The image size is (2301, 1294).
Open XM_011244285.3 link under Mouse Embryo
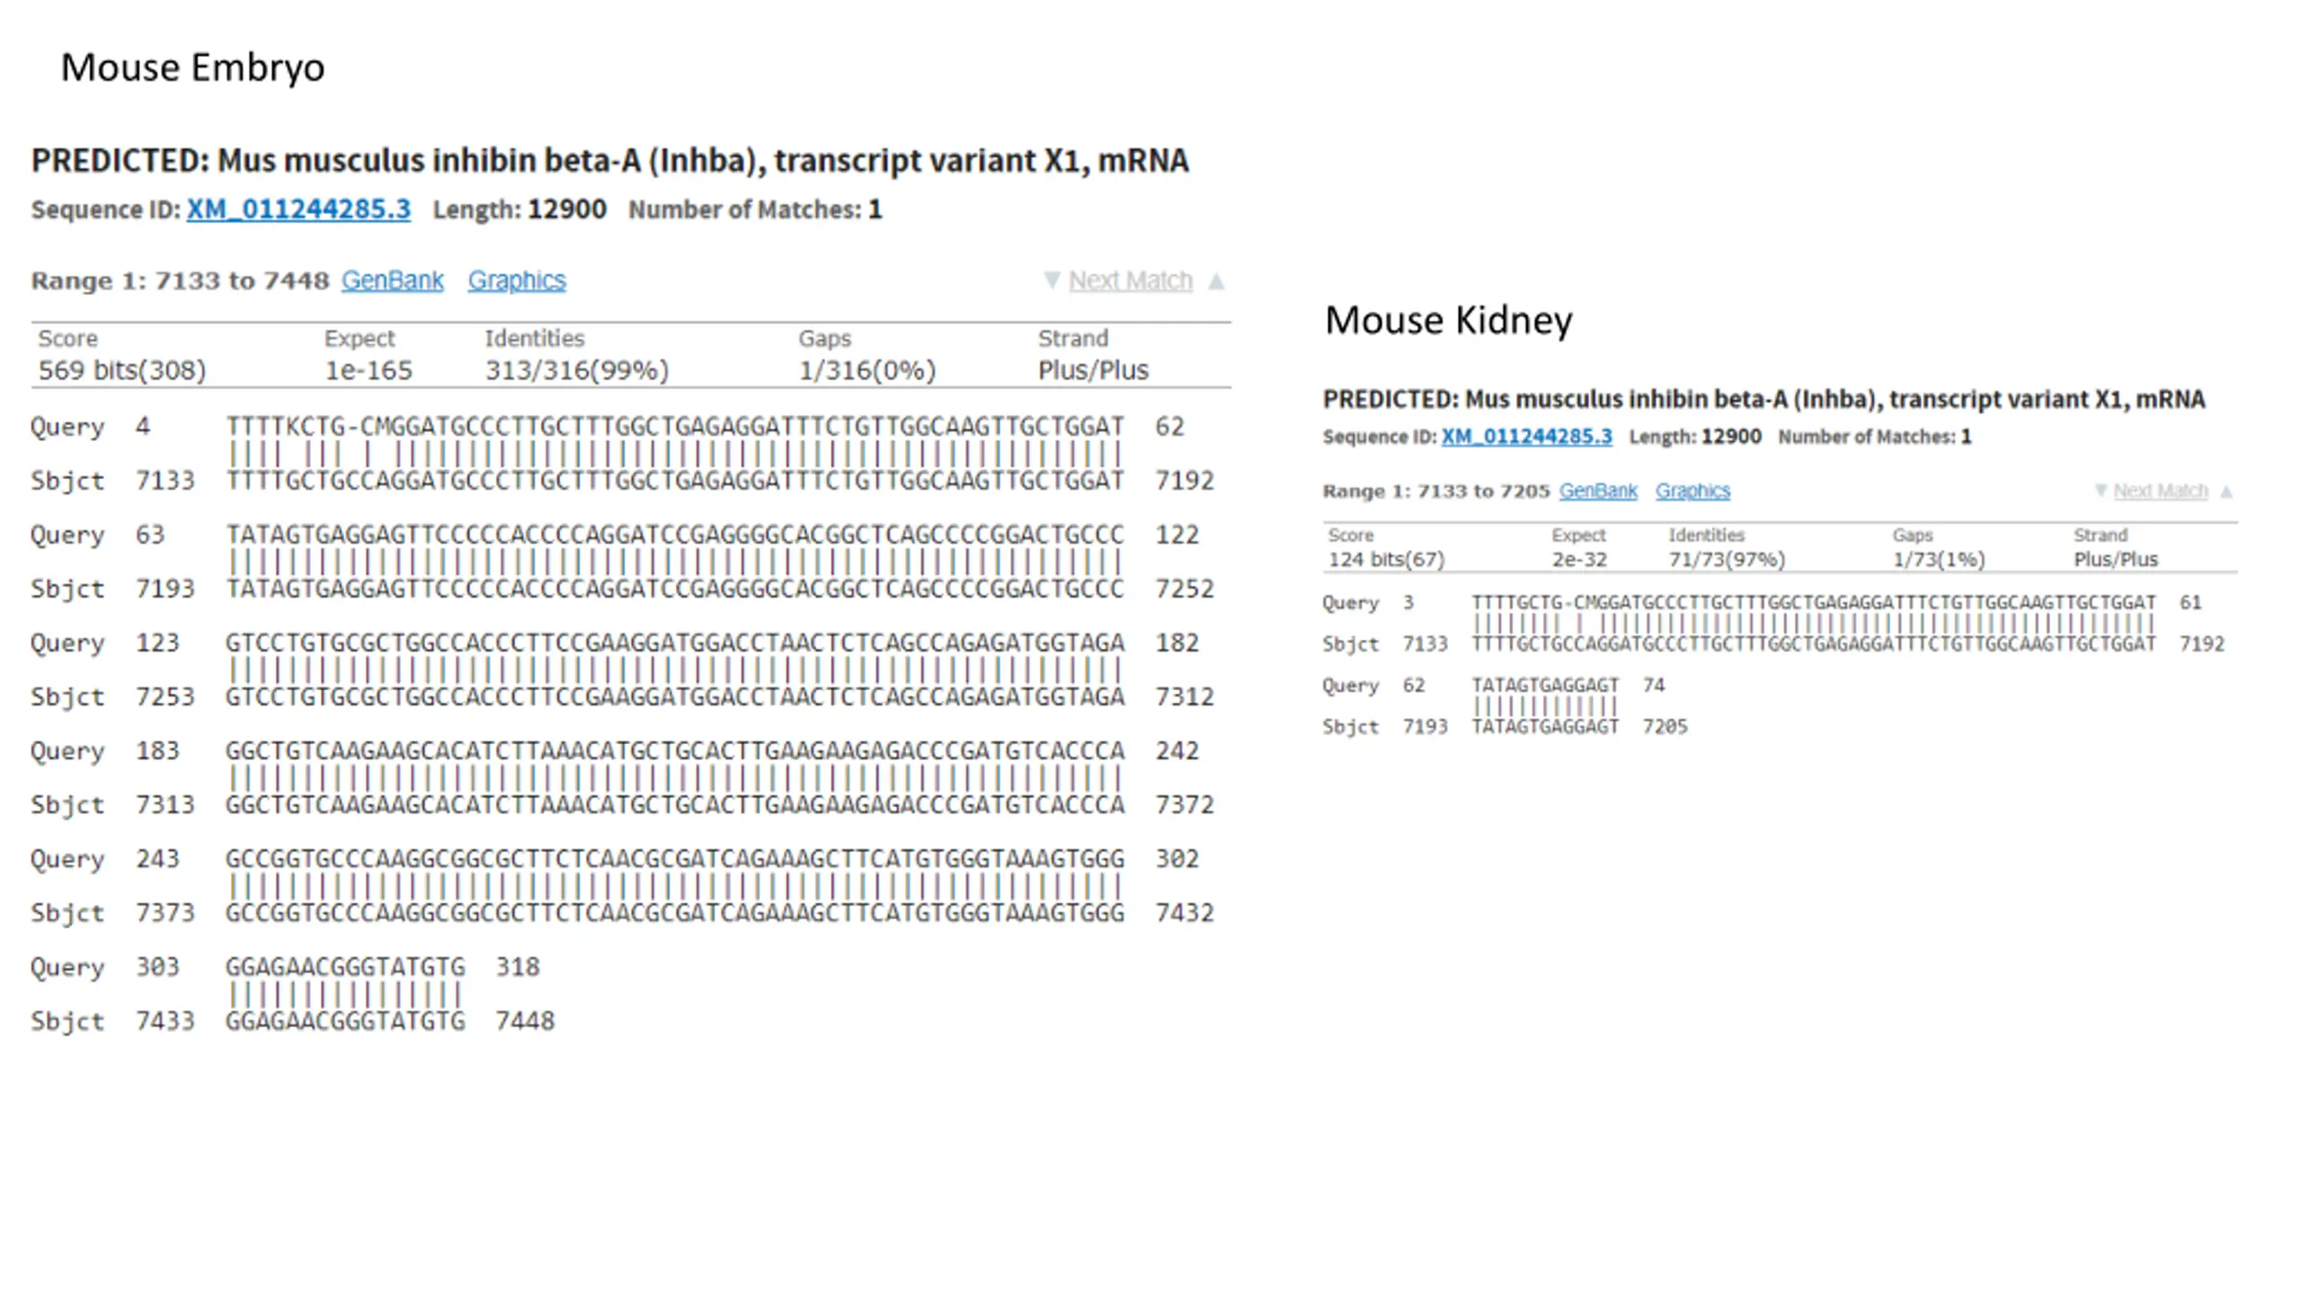click(298, 209)
